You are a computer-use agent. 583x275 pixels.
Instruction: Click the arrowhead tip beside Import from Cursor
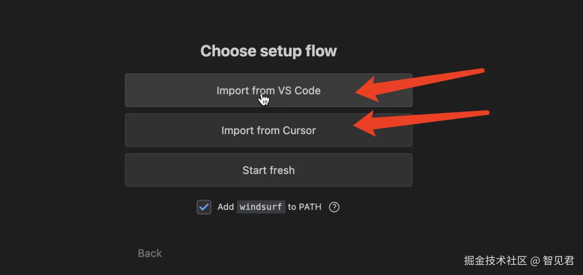[358, 124]
